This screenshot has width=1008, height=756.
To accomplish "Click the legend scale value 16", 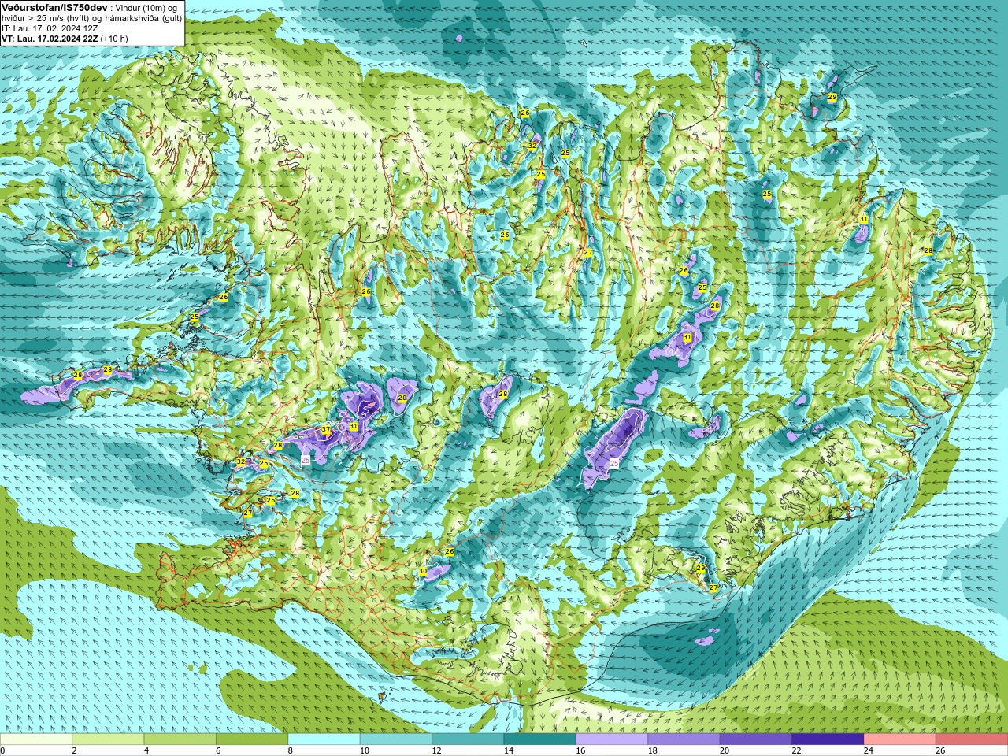I will pyautogui.click(x=580, y=751).
